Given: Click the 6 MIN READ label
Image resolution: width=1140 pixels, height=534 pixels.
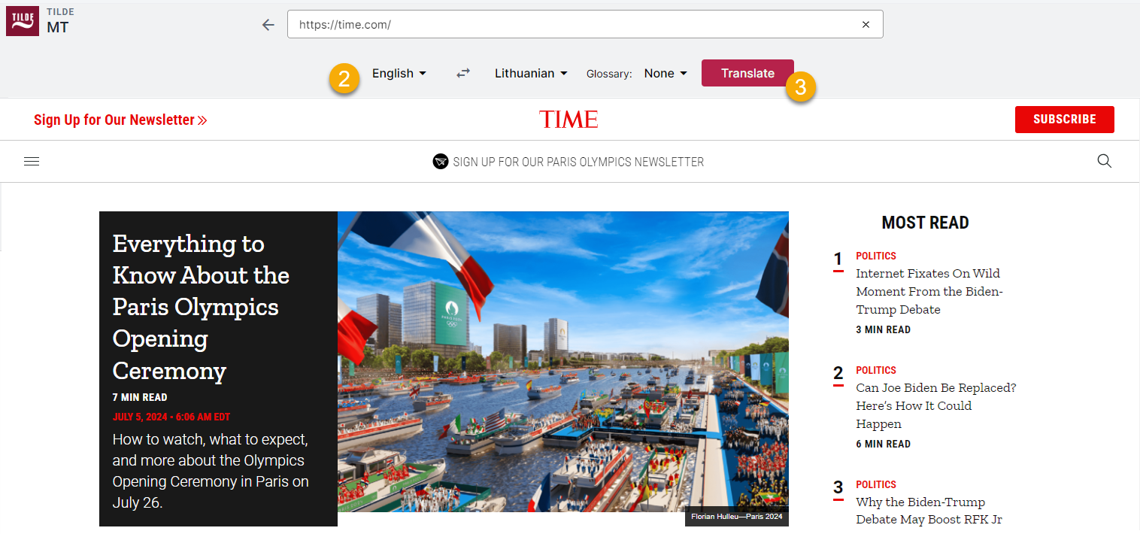Looking at the screenshot, I should [x=883, y=444].
